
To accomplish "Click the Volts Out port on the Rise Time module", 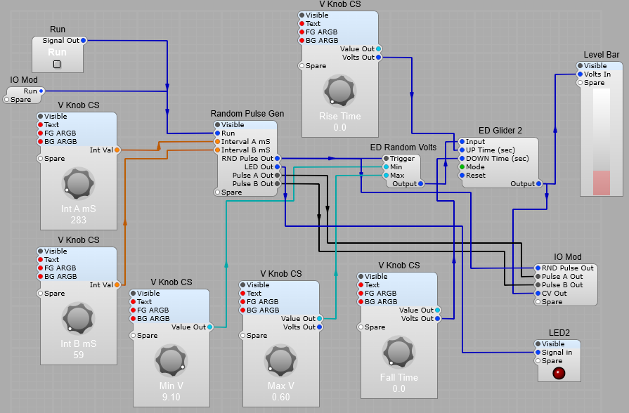I will [378, 57].
